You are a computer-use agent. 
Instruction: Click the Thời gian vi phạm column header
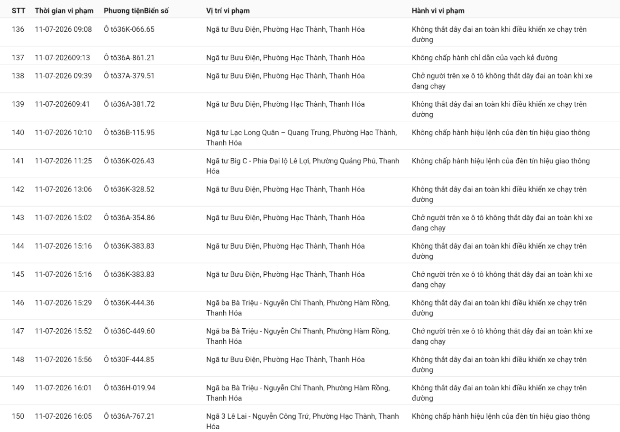point(64,10)
